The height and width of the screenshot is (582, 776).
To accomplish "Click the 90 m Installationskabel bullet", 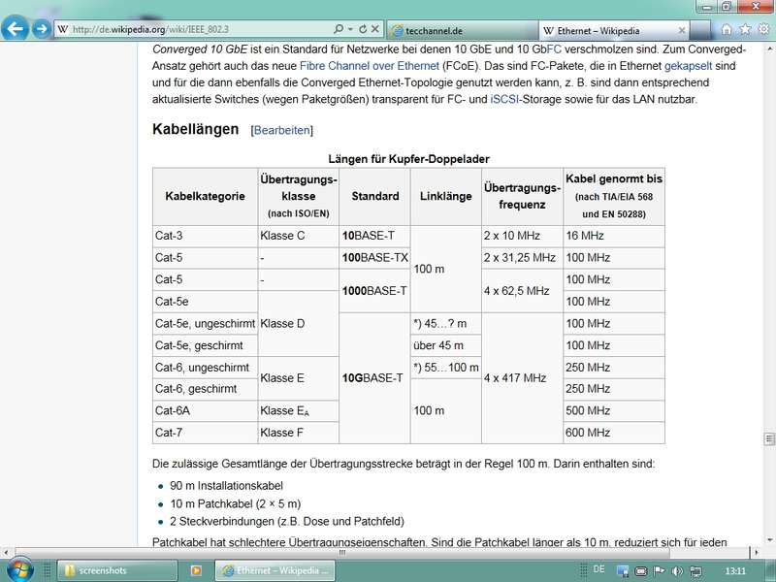I will point(226,486).
